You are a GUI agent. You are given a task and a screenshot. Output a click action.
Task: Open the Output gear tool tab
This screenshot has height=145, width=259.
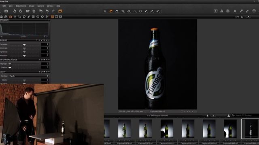pos(42,17)
